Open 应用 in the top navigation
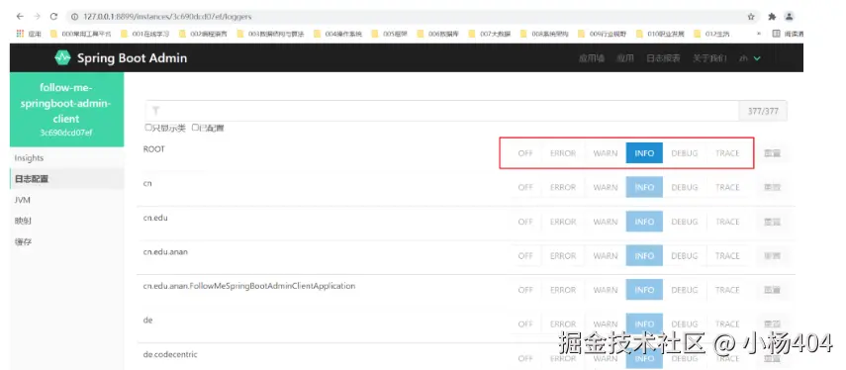Image resolution: width=846 pixels, height=370 pixels. 625,58
